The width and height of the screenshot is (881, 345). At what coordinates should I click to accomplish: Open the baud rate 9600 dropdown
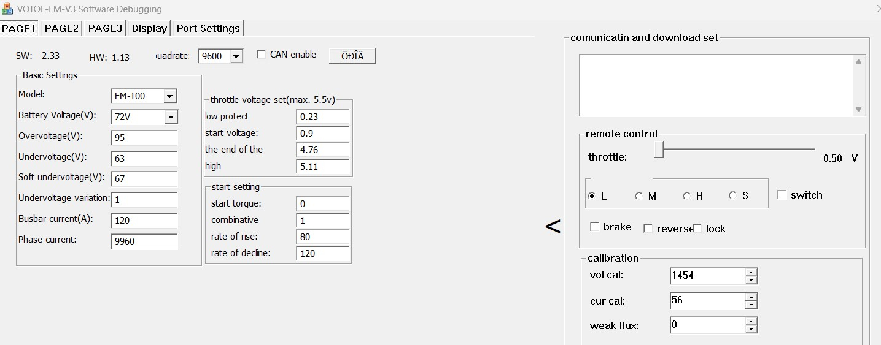pyautogui.click(x=236, y=56)
